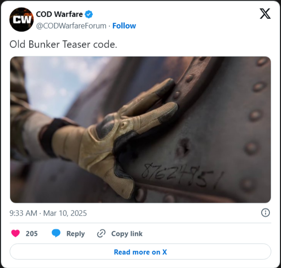Image resolution: width=281 pixels, height=268 pixels.
Task: Click the Reply text label
Action: 76,233
